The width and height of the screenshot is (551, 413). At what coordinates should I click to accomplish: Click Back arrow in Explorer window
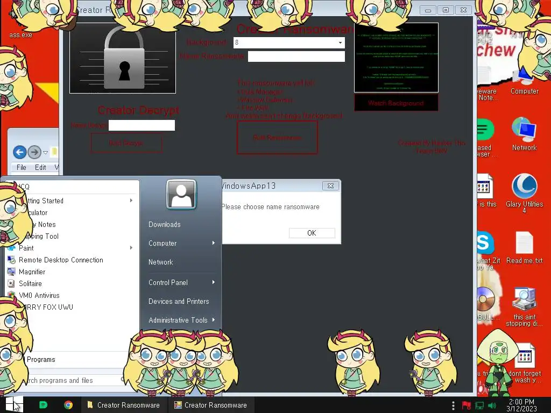pos(20,152)
